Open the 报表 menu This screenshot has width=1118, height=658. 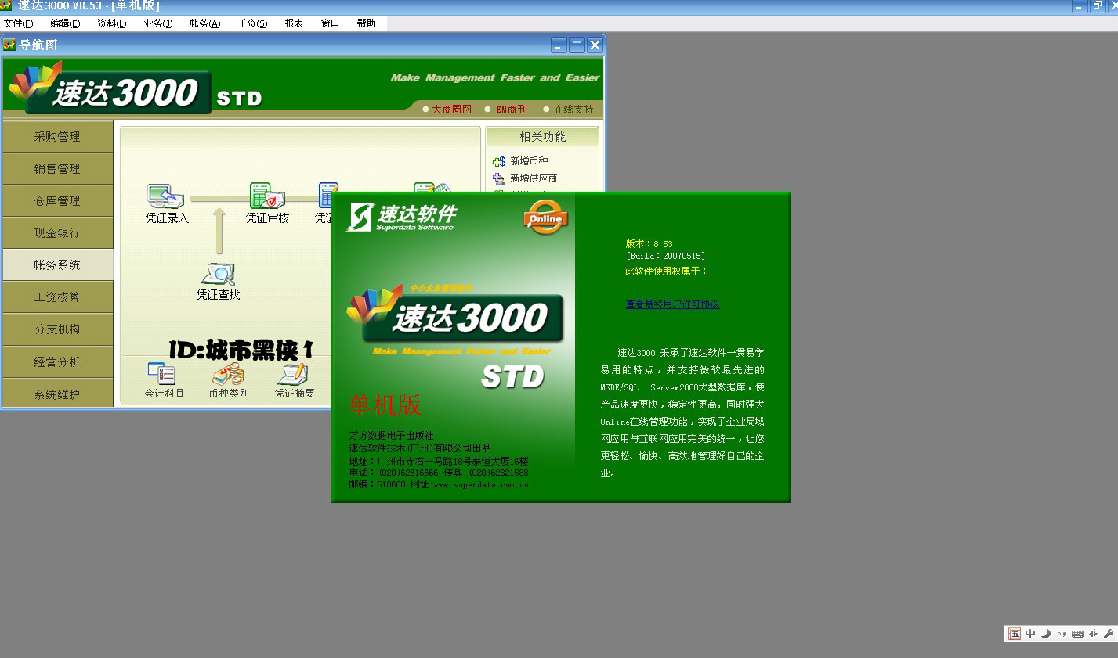click(295, 23)
